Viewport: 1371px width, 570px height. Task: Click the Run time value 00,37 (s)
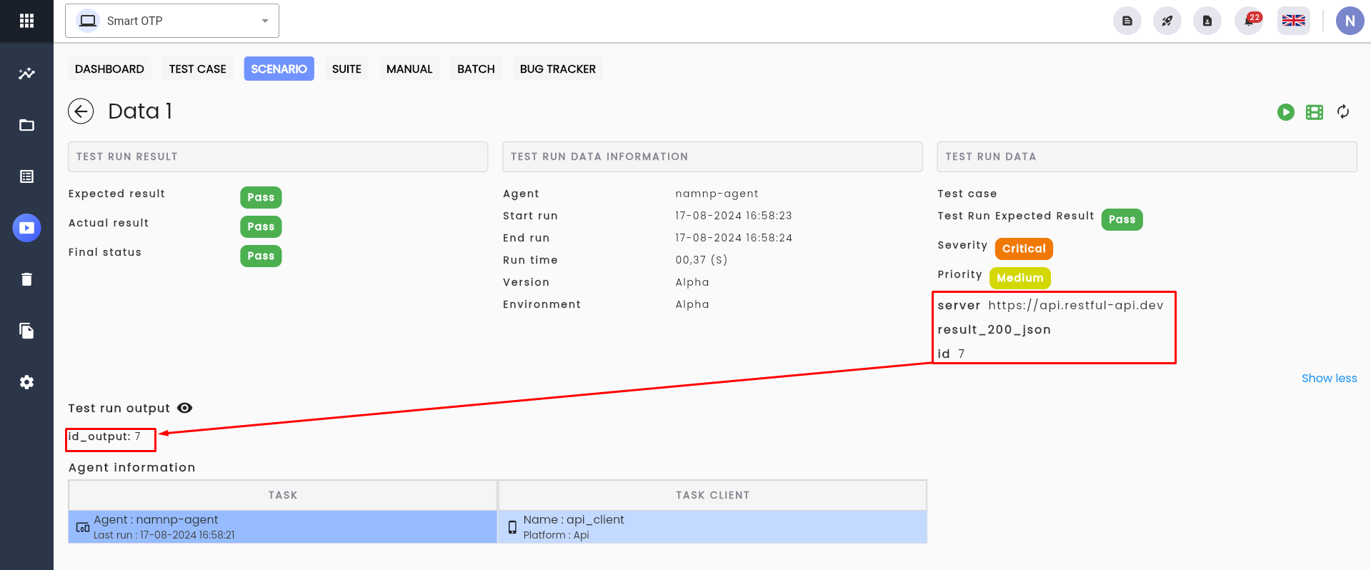702,260
